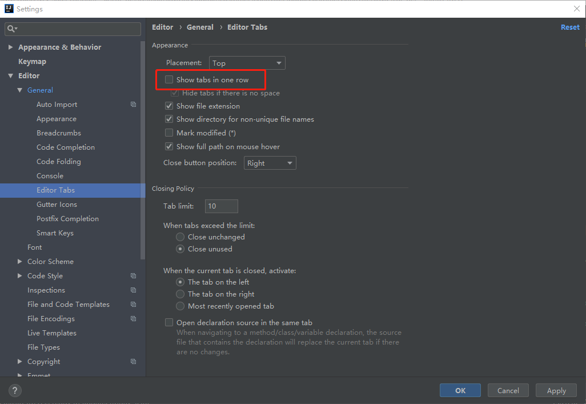The width and height of the screenshot is (586, 404).
Task: Select the highlighted Editor Tabs item
Action: 73,190
